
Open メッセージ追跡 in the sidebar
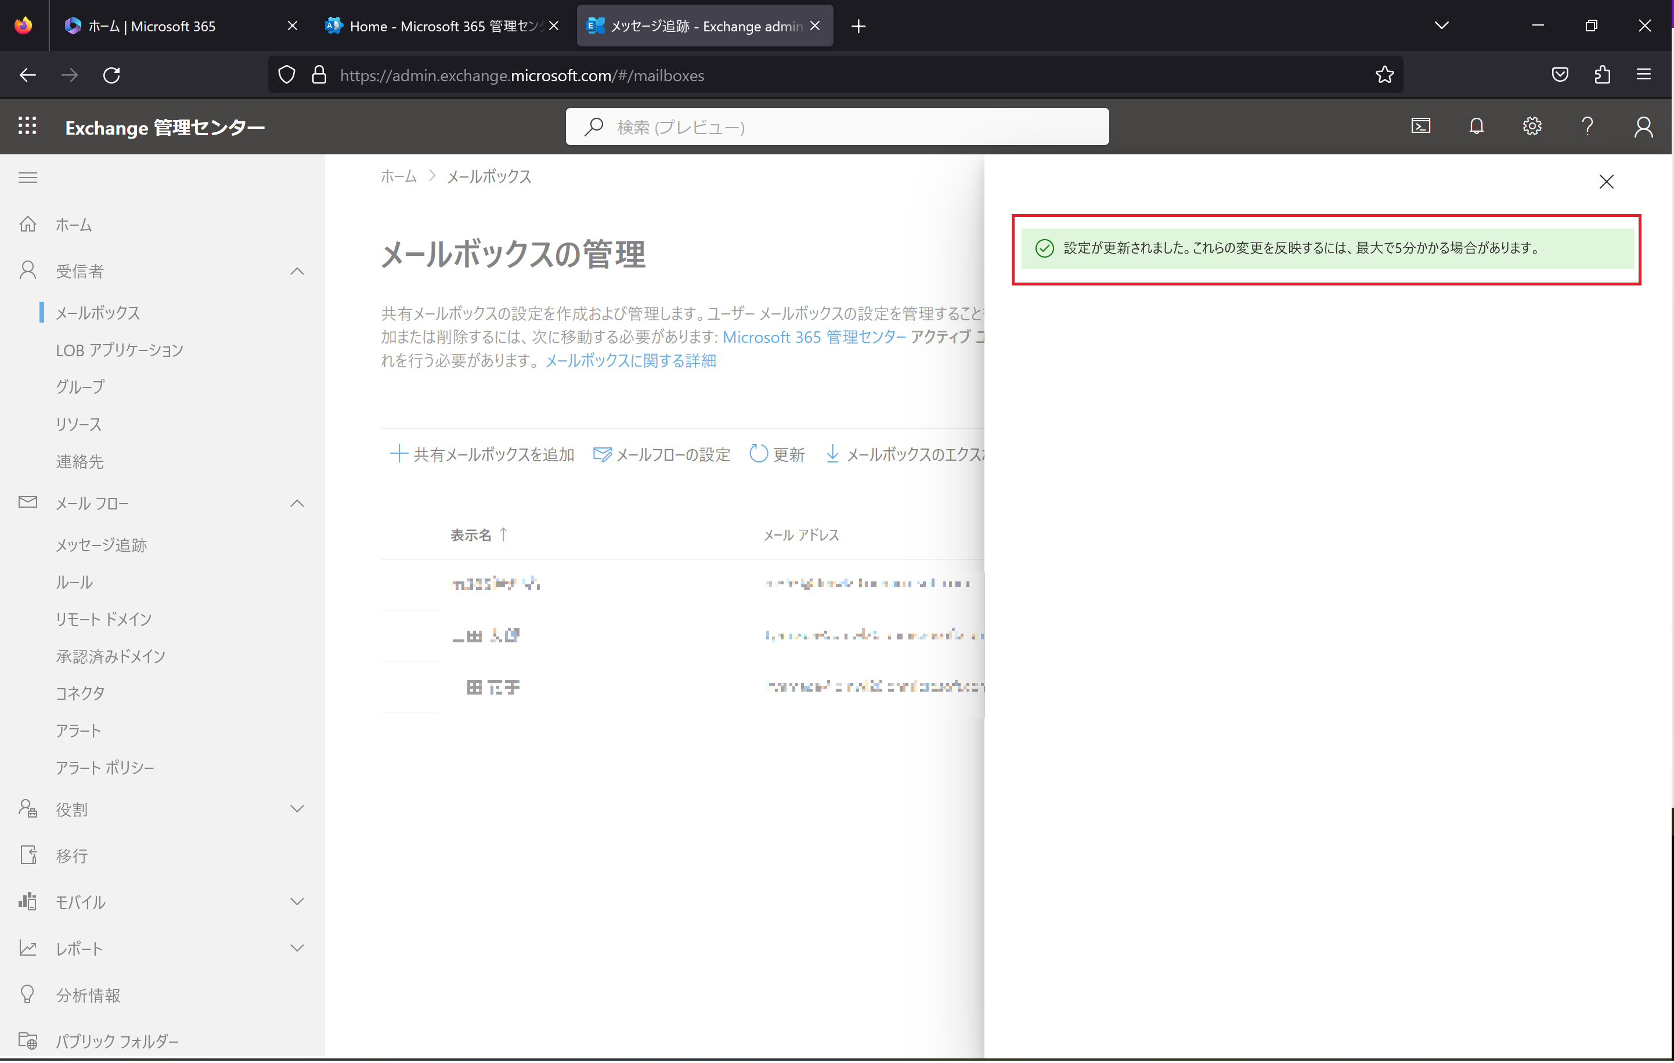pyautogui.click(x=102, y=546)
